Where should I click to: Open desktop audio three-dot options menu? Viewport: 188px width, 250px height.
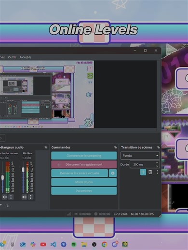click(11, 197)
